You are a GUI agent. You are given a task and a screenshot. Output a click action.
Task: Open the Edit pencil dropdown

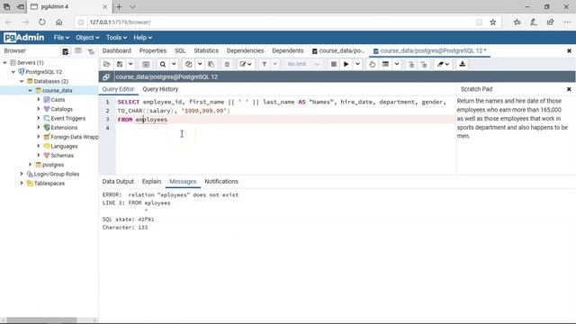click(x=246, y=64)
